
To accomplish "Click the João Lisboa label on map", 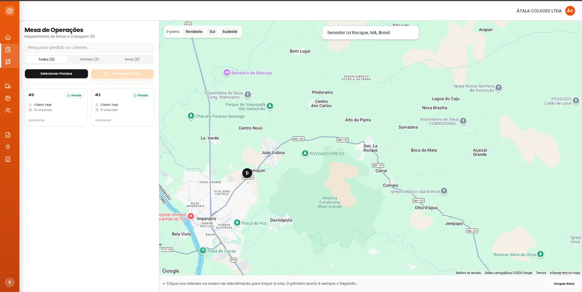I will pos(273,153).
